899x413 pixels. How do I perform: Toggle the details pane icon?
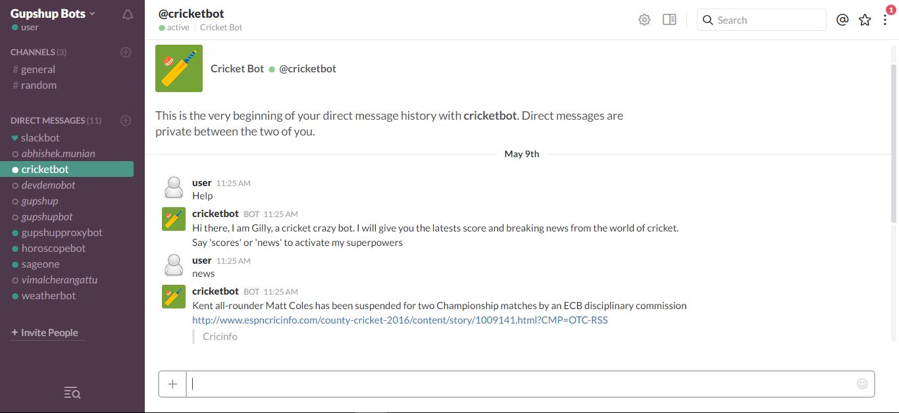tap(669, 20)
